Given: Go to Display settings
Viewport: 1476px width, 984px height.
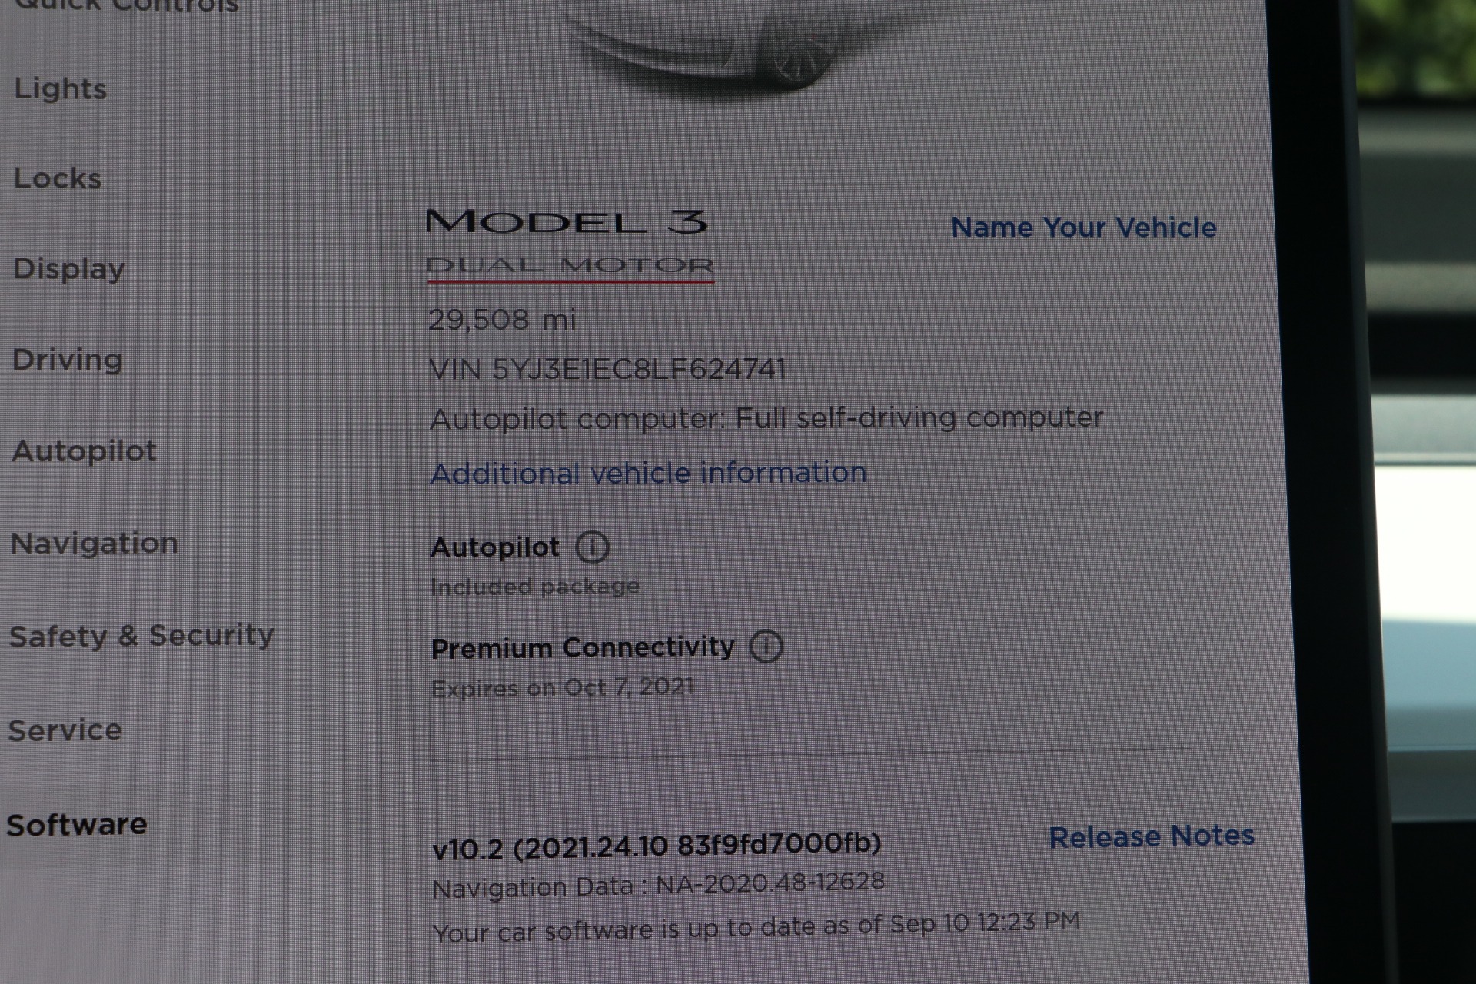Looking at the screenshot, I should [68, 269].
